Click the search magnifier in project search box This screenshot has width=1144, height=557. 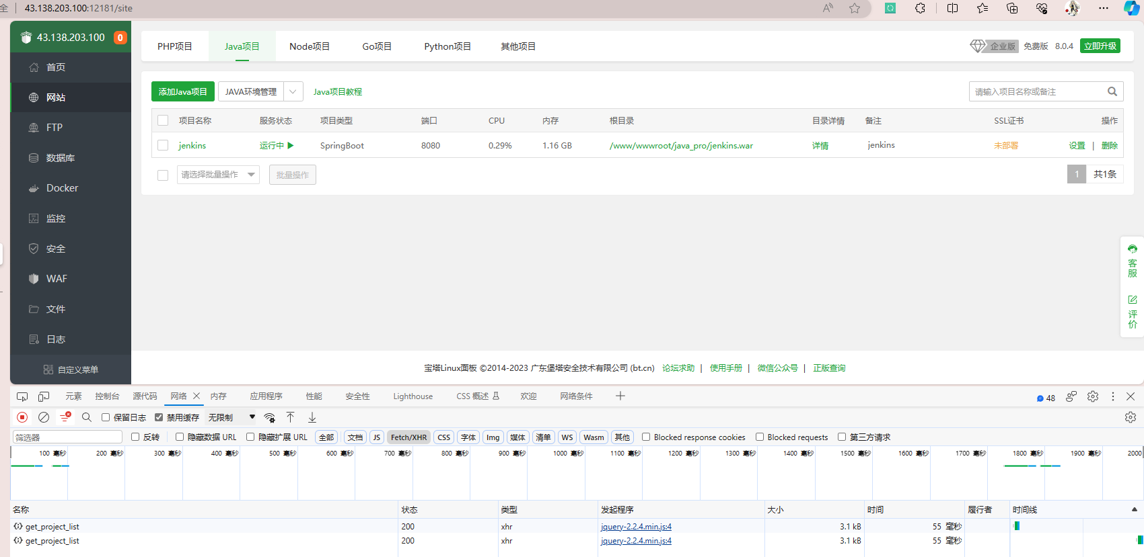coord(1112,91)
